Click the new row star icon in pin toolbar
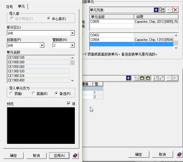The width and height of the screenshot is (183, 162). tap(128, 78)
